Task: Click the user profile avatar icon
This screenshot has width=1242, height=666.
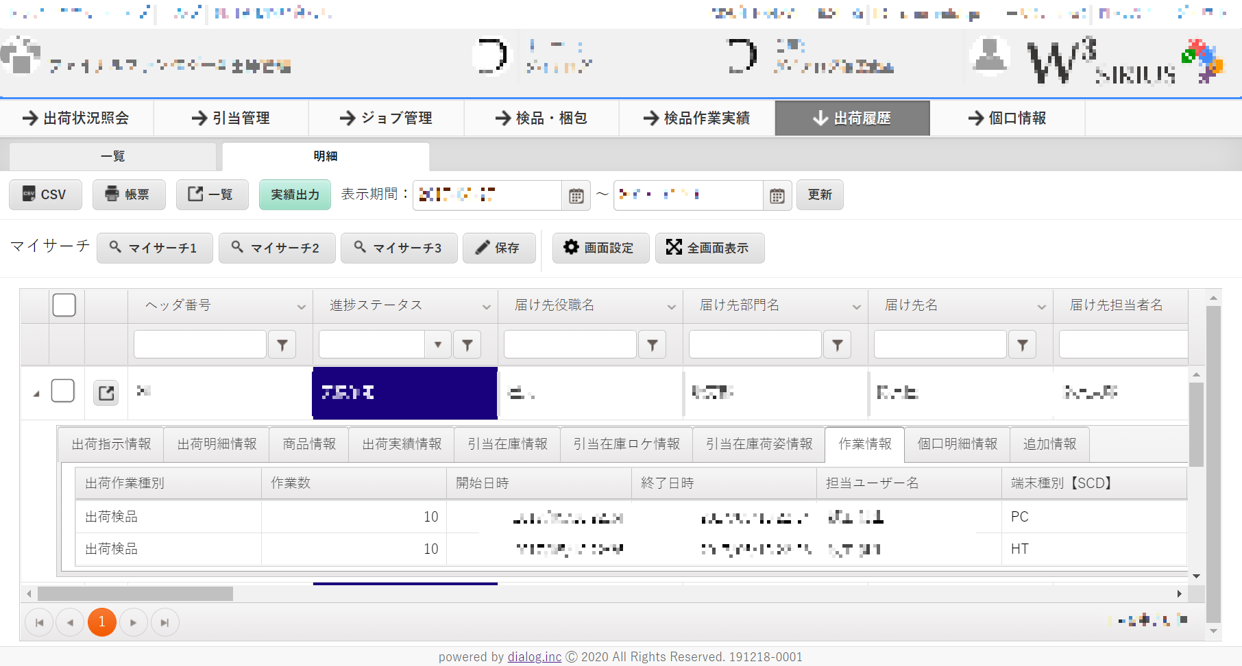Action: (989, 56)
